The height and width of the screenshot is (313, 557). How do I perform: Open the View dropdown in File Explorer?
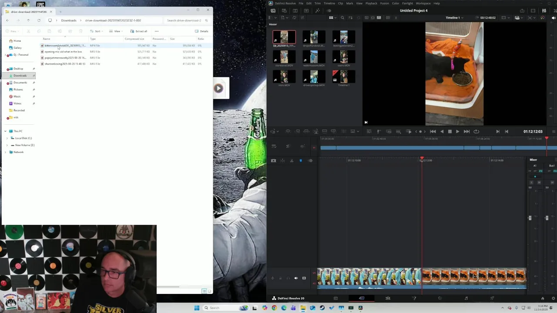pos(116,31)
